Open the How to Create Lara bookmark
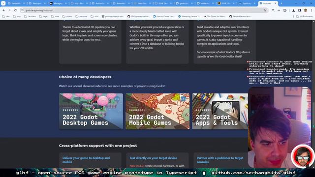 [x=164, y=16]
